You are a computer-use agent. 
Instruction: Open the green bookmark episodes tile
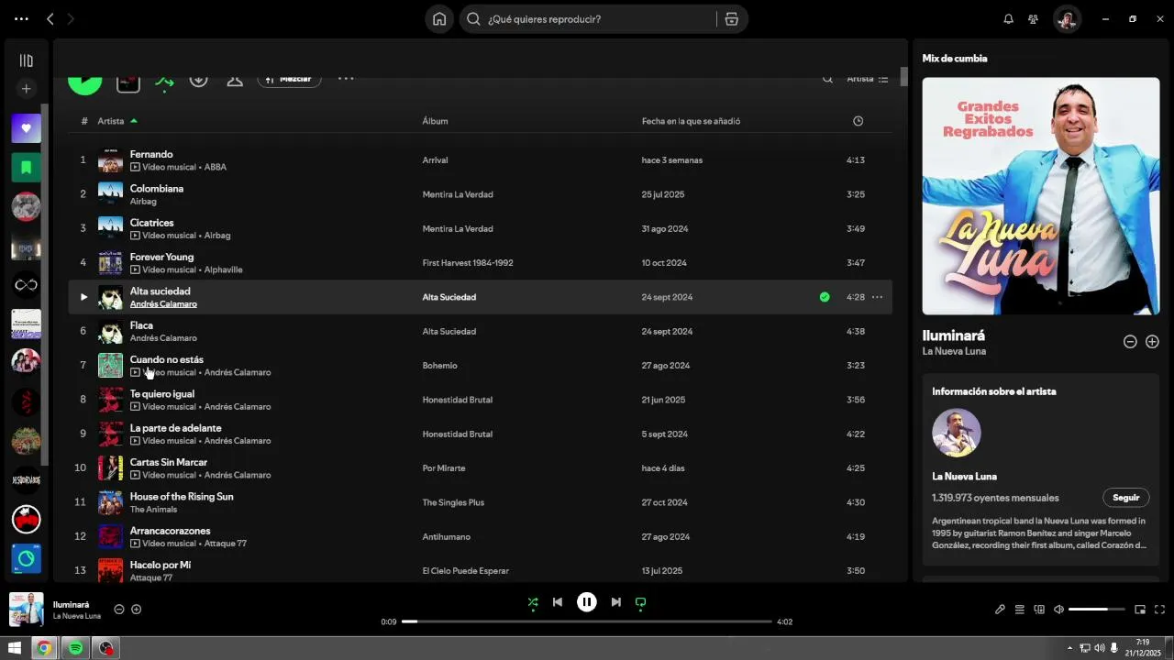(x=26, y=168)
